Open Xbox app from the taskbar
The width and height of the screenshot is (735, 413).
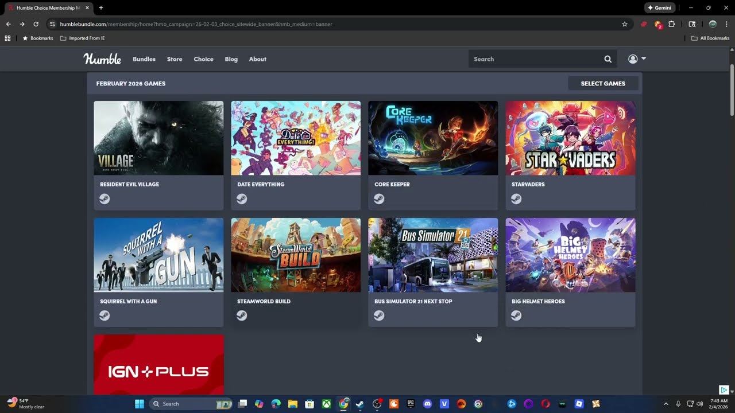[x=326, y=404]
